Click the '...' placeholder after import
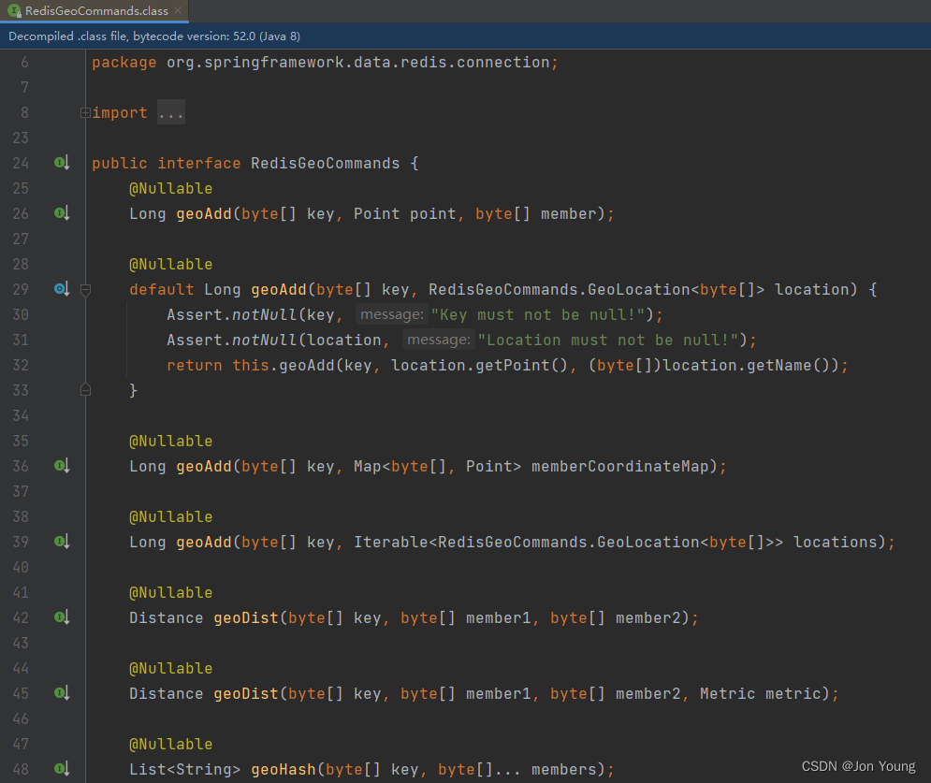Image resolution: width=931 pixels, height=783 pixels. 170,111
